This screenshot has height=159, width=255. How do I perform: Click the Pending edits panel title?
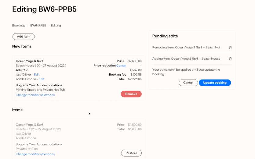tap(165, 36)
